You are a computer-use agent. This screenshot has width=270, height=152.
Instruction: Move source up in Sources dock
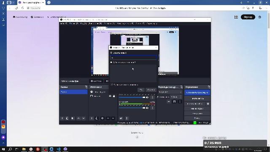click(108, 118)
